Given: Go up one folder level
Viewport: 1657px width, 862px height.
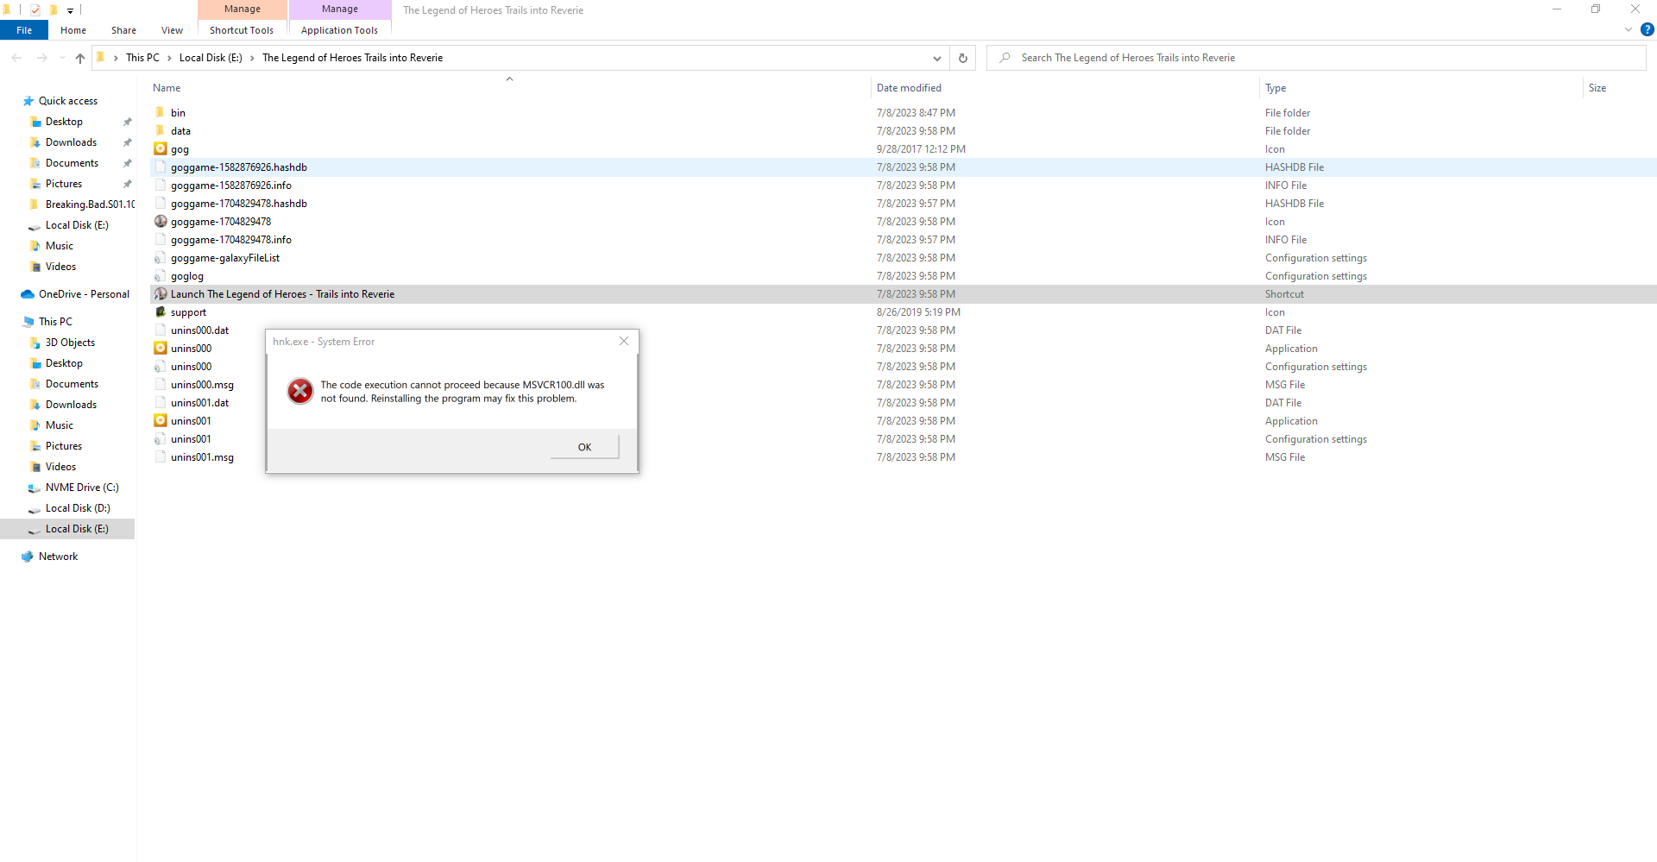Looking at the screenshot, I should (80, 58).
